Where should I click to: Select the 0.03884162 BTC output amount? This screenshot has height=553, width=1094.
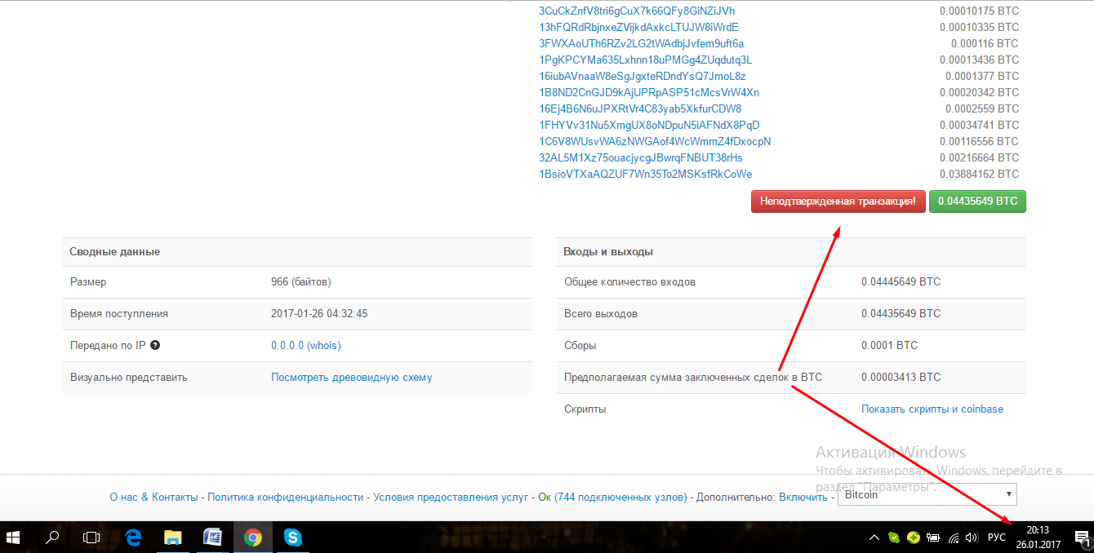click(979, 175)
